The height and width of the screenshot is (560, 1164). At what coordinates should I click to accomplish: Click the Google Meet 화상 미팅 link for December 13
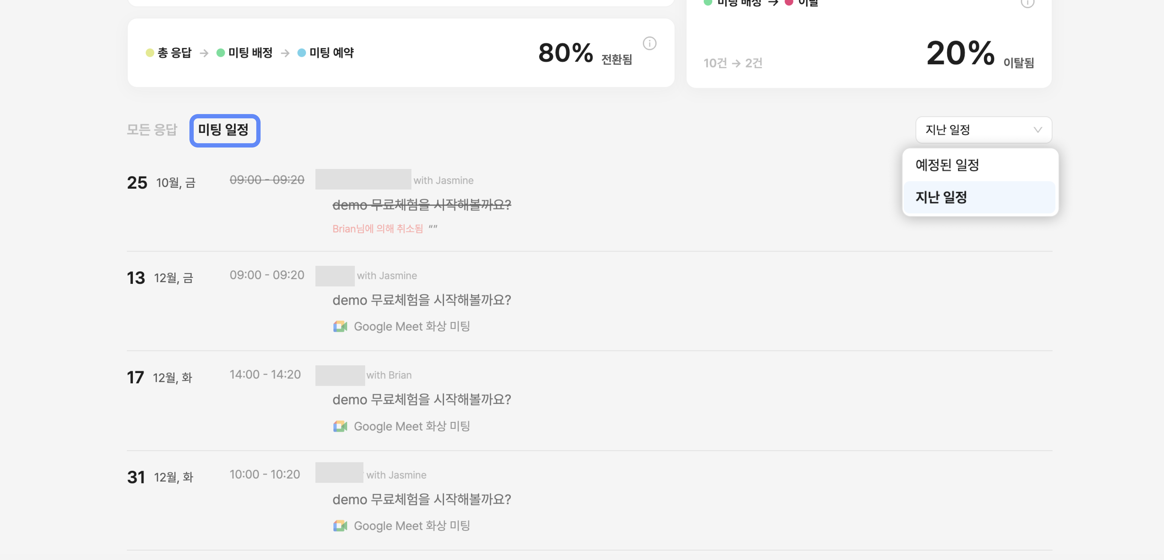coord(412,326)
